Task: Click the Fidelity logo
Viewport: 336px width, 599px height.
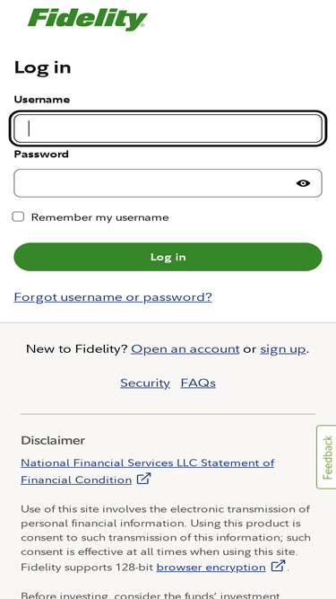Action: coord(87,20)
